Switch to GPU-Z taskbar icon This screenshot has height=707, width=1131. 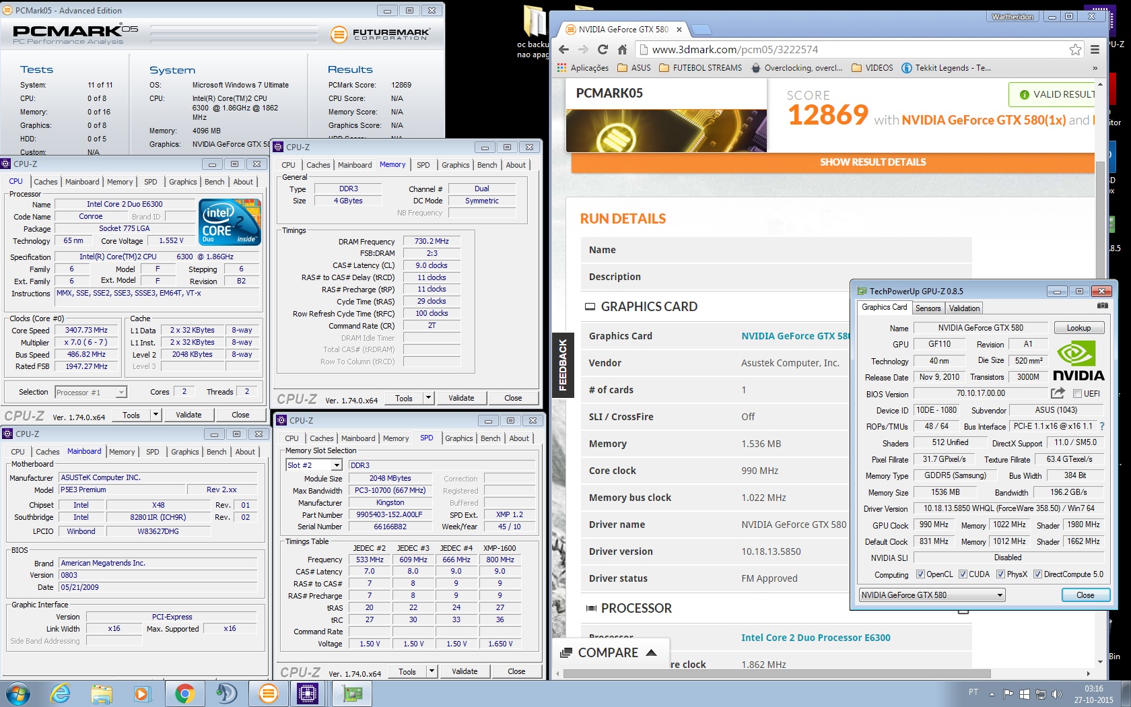(352, 694)
